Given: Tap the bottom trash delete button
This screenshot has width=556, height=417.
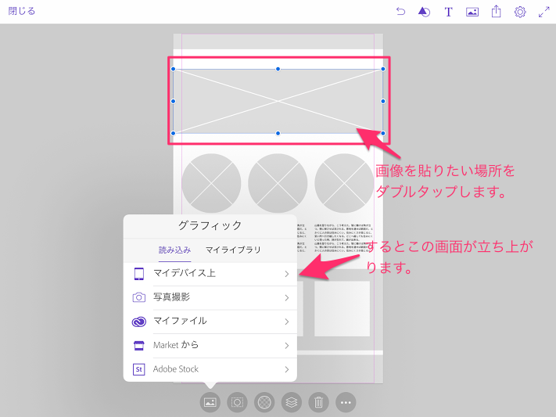Looking at the screenshot, I should [318, 402].
